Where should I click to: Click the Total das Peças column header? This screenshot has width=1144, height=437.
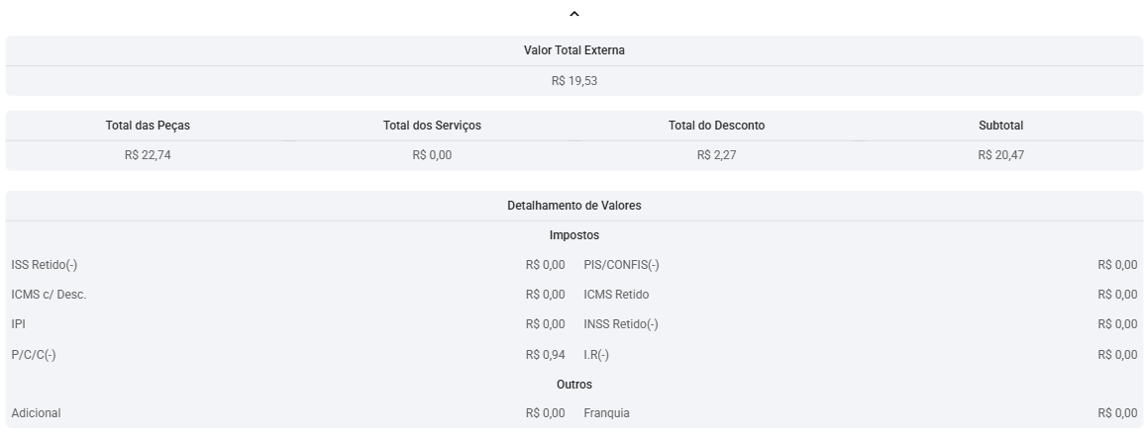148,126
